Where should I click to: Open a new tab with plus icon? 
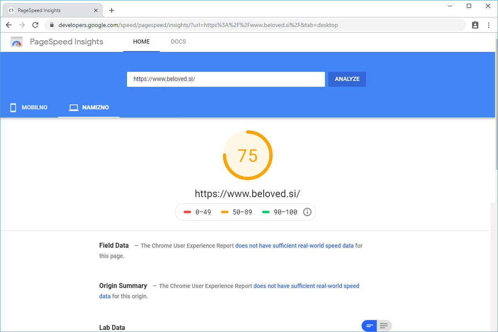click(x=112, y=10)
